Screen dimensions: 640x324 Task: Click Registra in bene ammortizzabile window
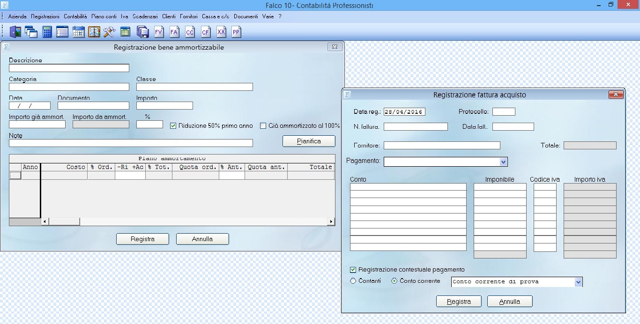point(142,239)
